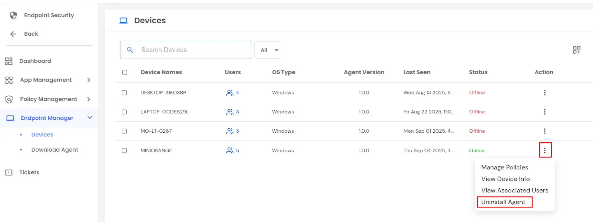This screenshot has height=222, width=593.
Task: Click the Endpoint Security shield icon
Action: pos(13,15)
